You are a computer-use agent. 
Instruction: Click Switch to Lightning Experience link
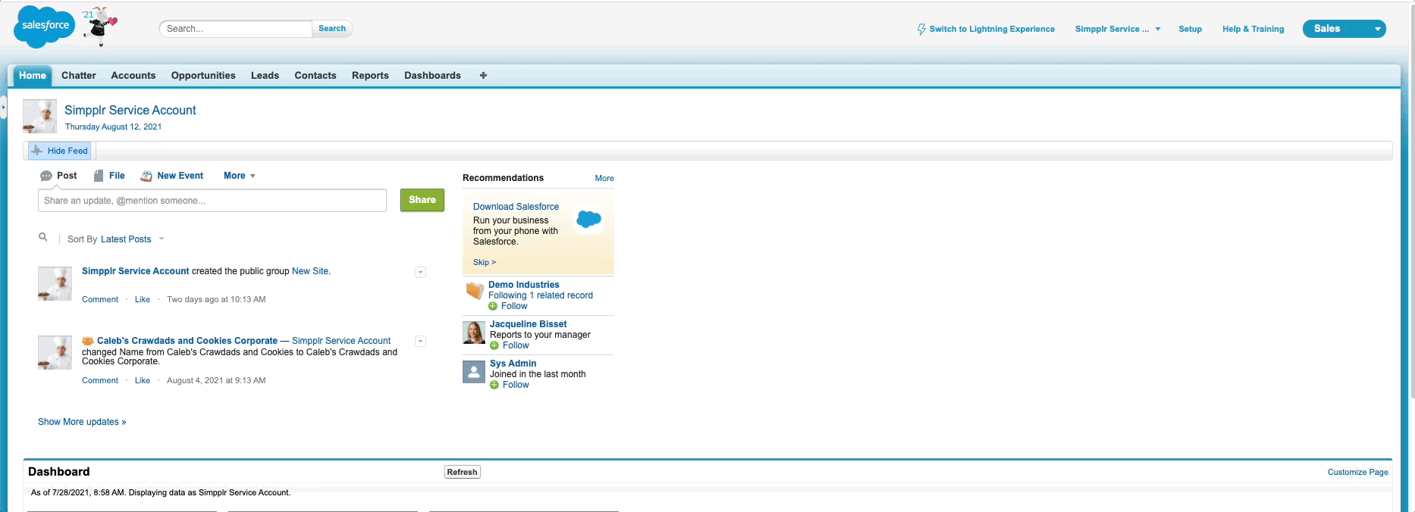click(992, 29)
